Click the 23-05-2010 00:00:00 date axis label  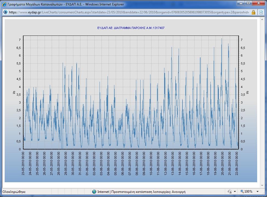point(23,163)
